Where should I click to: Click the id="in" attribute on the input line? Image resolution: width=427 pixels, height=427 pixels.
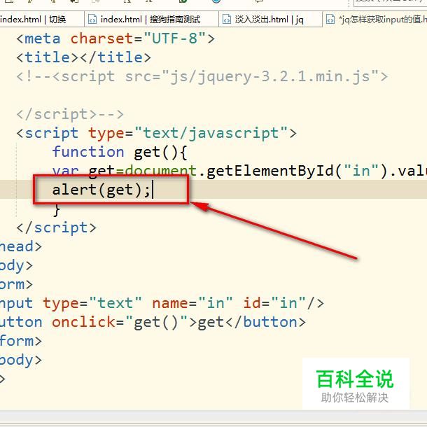tap(274, 303)
